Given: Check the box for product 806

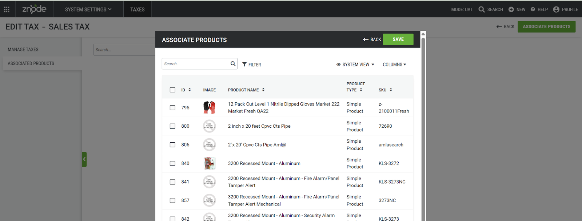Looking at the screenshot, I should (x=172, y=145).
